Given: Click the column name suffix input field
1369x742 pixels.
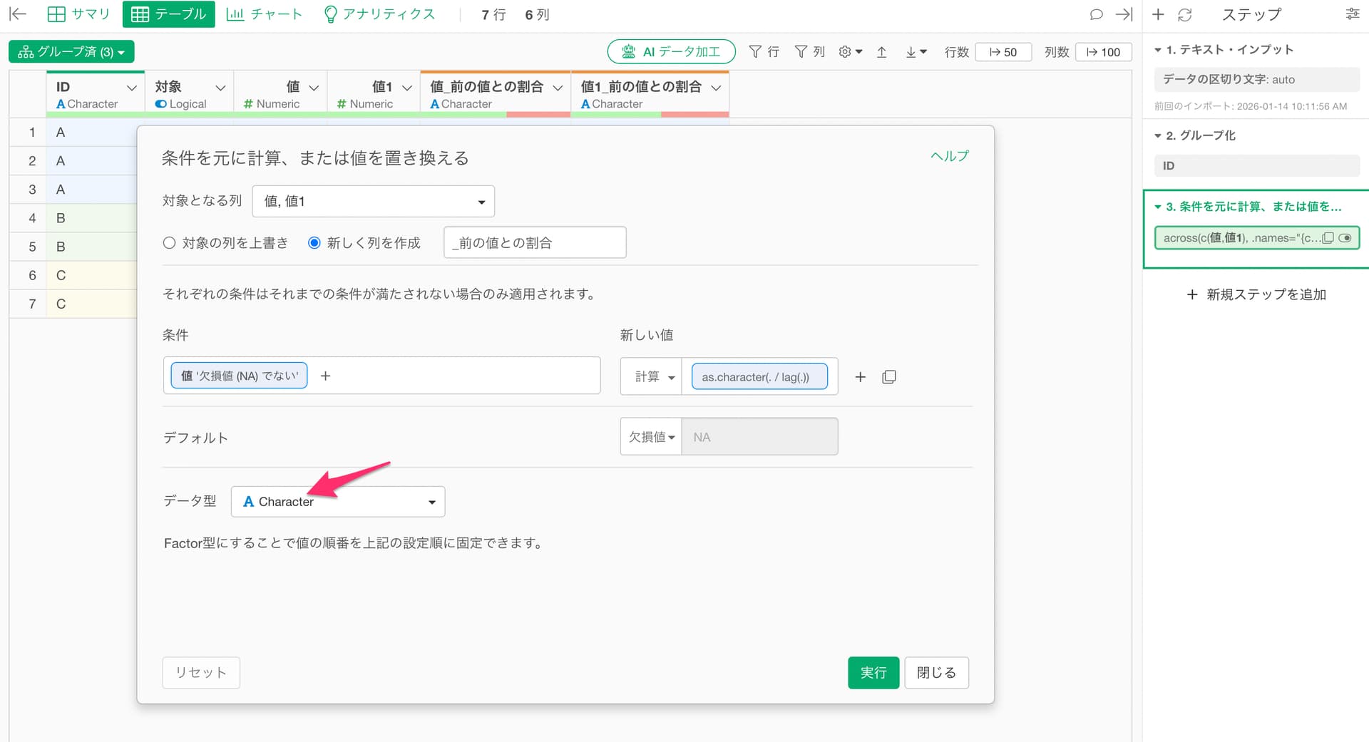Looking at the screenshot, I should 534,243.
